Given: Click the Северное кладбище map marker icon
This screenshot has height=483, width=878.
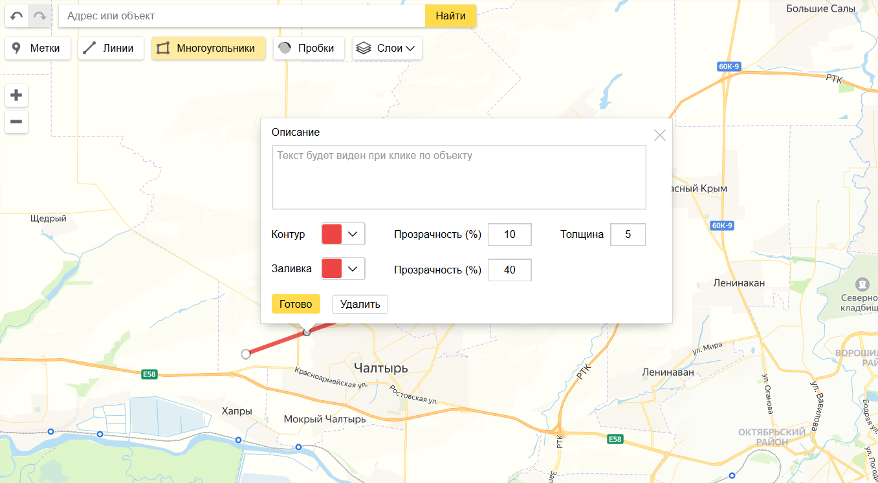Looking at the screenshot, I should pos(862,284).
